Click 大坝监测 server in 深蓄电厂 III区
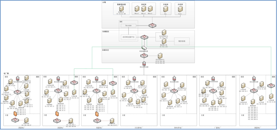277x130 pixels. [x=74, y=92]
